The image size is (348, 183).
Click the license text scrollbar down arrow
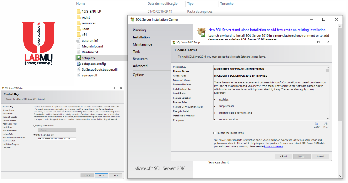(x=327, y=118)
